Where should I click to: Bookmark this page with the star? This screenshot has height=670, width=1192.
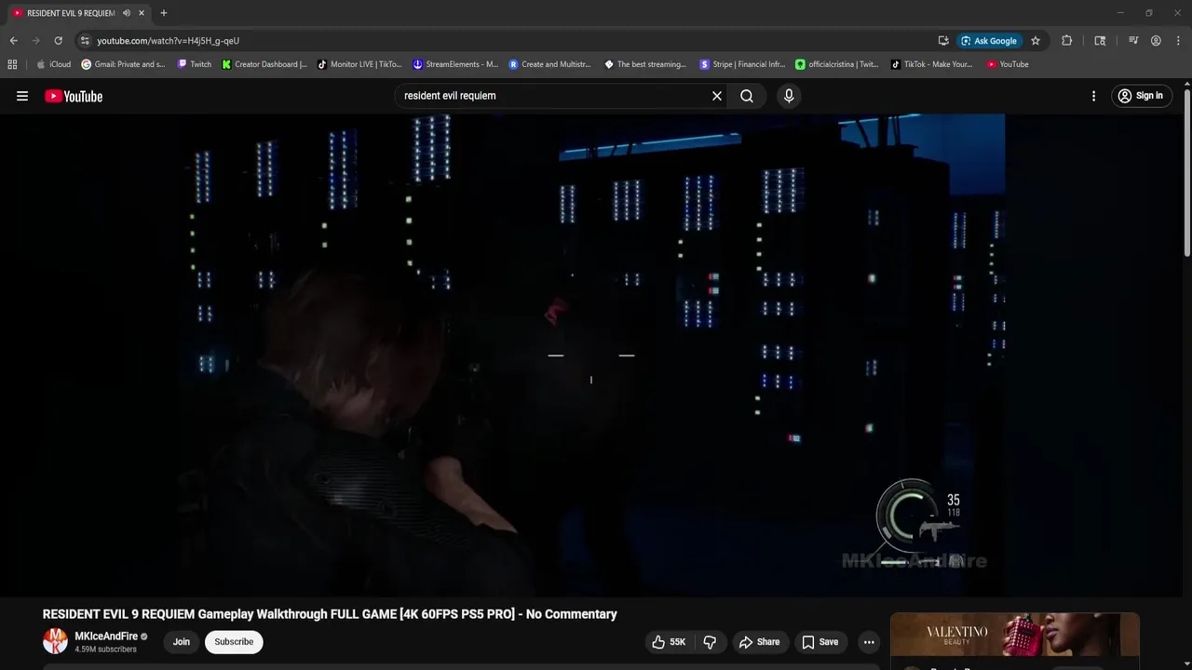pyautogui.click(x=1036, y=41)
